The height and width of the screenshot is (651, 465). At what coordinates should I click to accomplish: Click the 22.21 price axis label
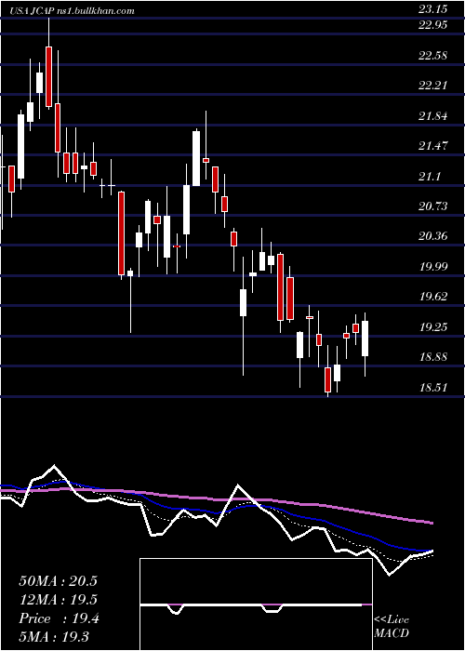click(x=433, y=86)
